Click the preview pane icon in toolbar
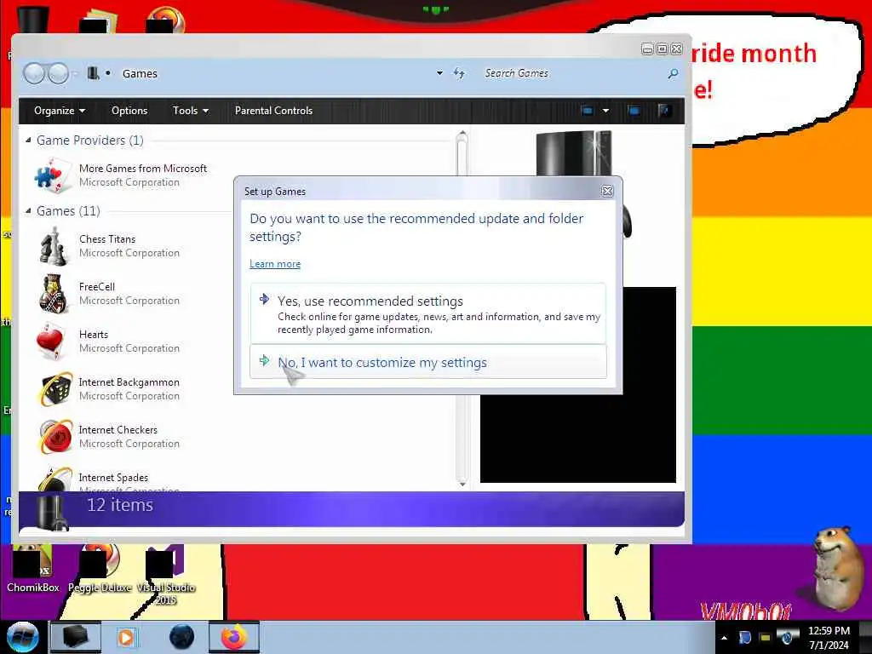Screen dimensions: 872x654 (634, 110)
